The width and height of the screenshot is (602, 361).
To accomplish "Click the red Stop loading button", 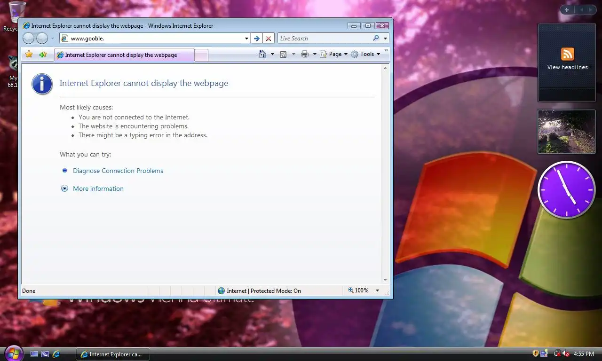I will [268, 39].
